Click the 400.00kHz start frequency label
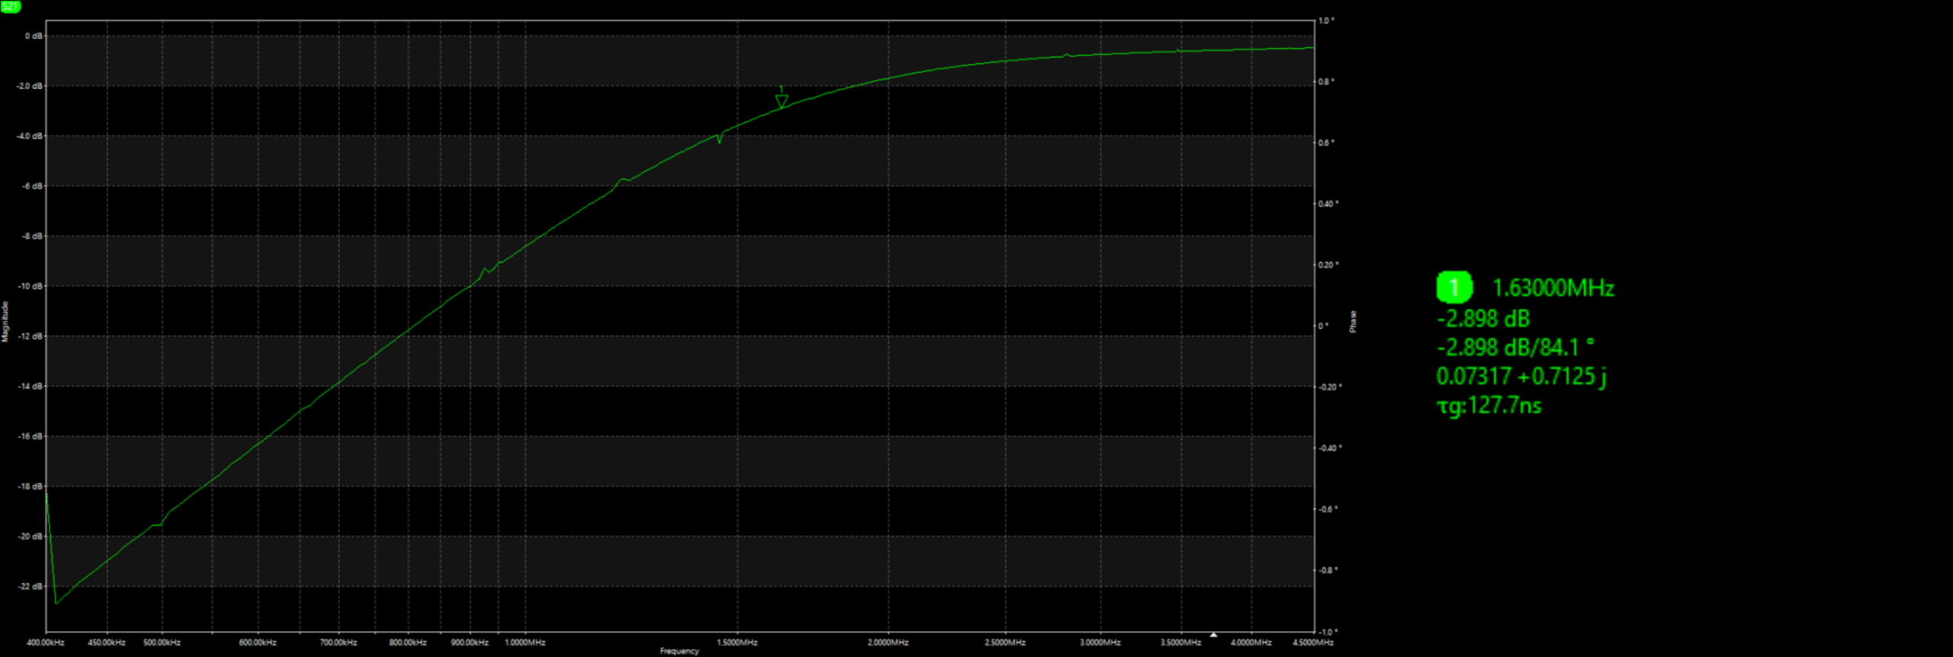Image resolution: width=1953 pixels, height=657 pixels. click(46, 643)
